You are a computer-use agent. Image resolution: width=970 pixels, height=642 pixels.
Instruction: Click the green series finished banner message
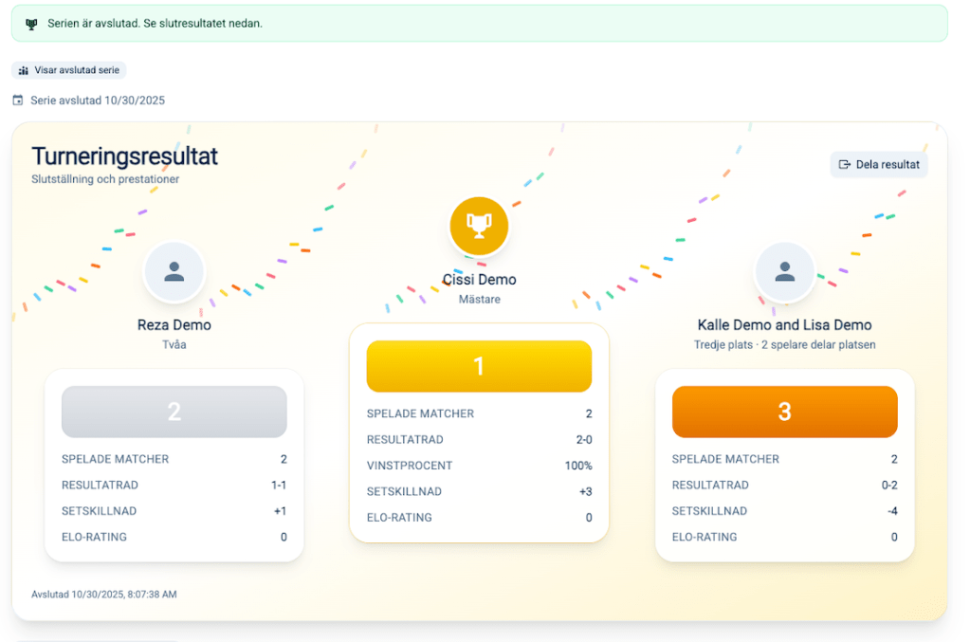click(155, 24)
